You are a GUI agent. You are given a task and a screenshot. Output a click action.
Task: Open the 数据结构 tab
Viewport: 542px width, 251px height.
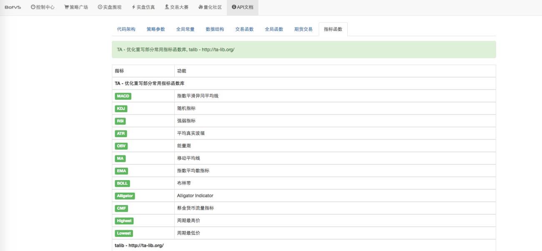pyautogui.click(x=215, y=29)
